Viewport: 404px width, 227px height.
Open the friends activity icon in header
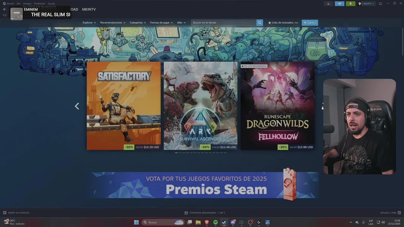coord(328,4)
